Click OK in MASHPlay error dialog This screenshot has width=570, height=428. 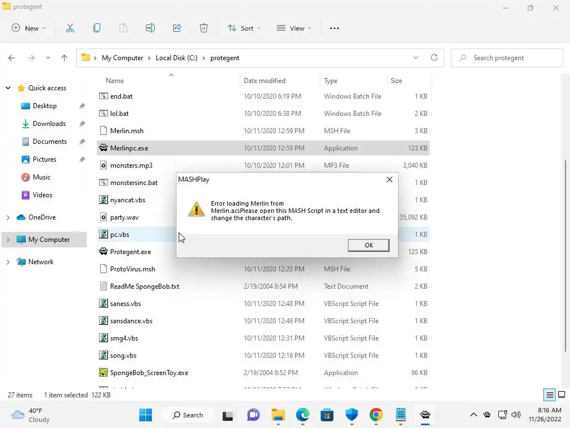point(368,245)
